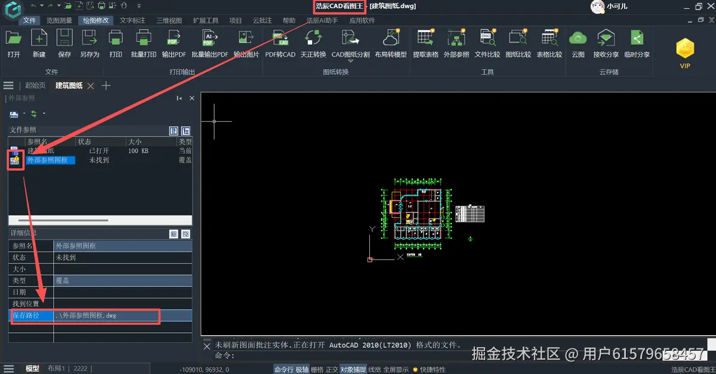The image size is (716, 374).
Task: Click the attach reference icon in 外部参照 panel
Action: [x=14, y=113]
